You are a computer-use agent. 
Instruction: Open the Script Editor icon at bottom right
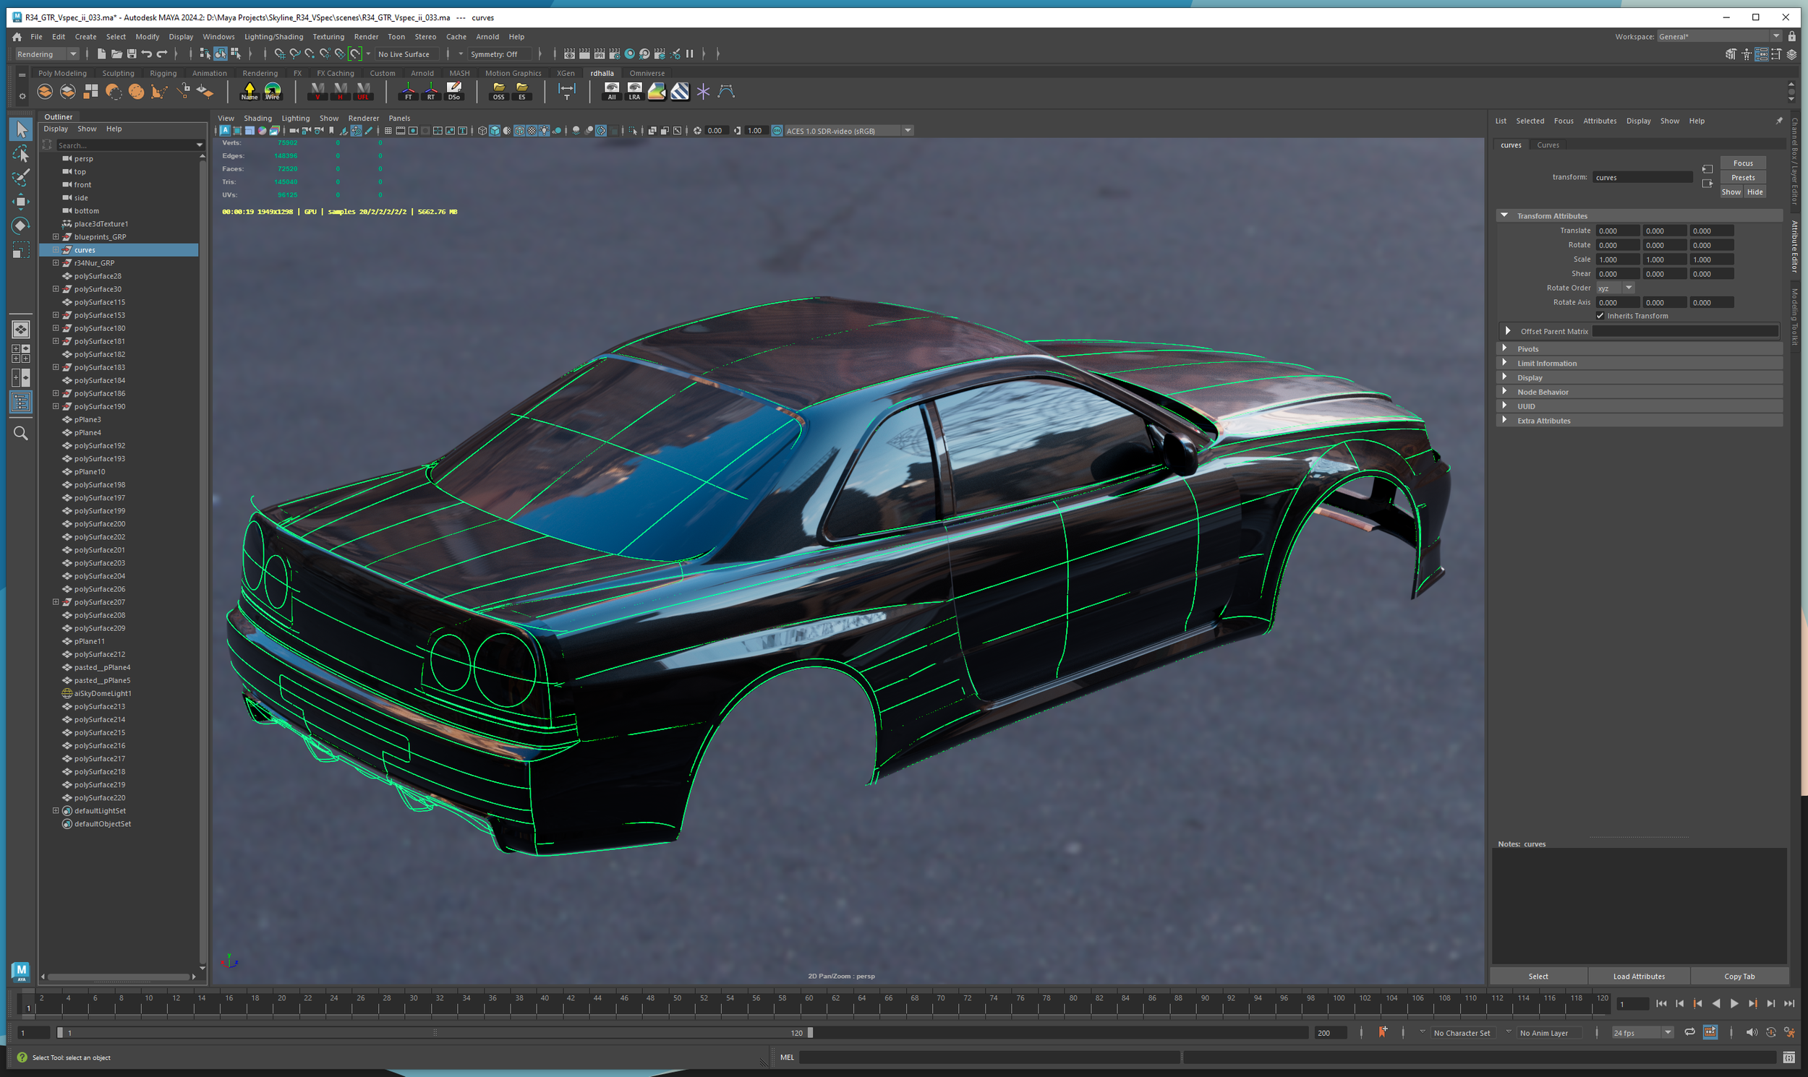click(x=1788, y=1057)
